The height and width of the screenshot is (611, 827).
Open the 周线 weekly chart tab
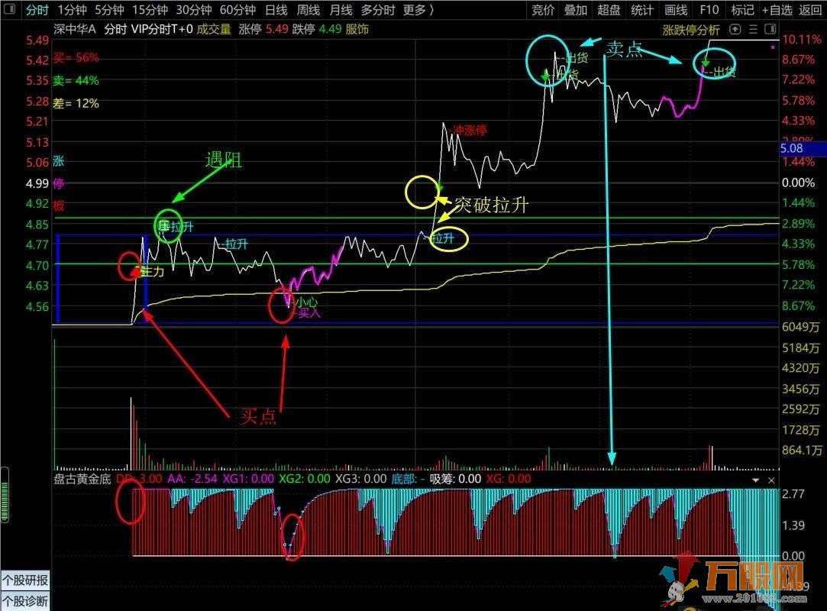click(x=308, y=9)
